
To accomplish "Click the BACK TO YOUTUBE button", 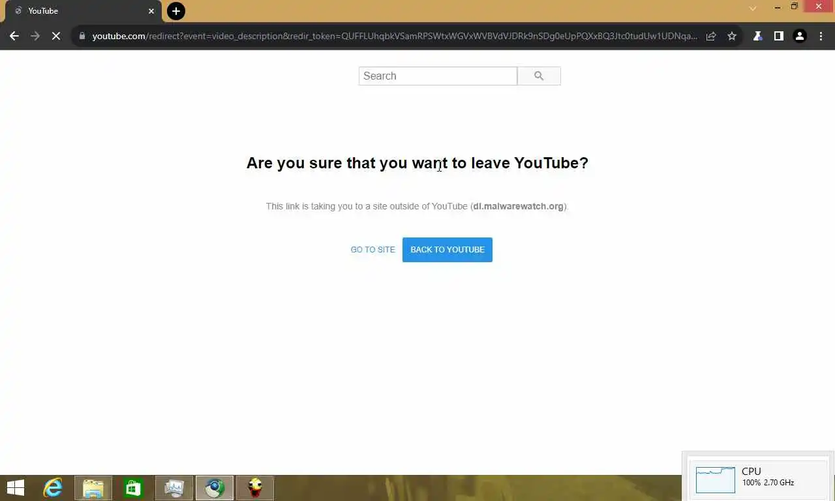I will pos(448,250).
